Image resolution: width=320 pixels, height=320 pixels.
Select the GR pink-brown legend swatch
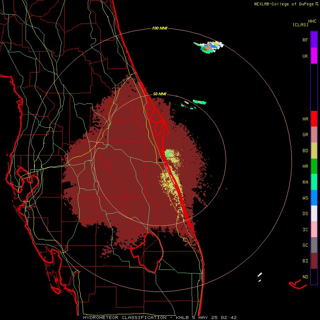point(314,135)
